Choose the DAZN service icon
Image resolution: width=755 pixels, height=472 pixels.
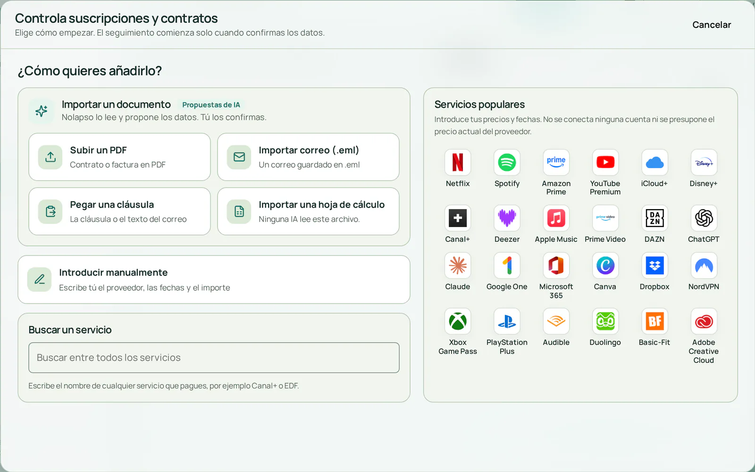coord(654,218)
